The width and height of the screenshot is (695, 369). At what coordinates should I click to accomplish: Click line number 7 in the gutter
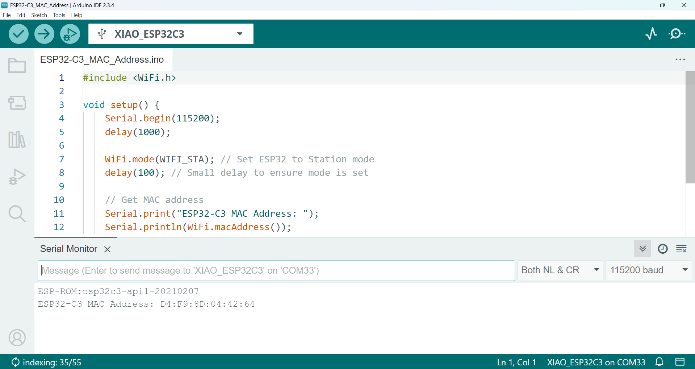click(x=62, y=159)
